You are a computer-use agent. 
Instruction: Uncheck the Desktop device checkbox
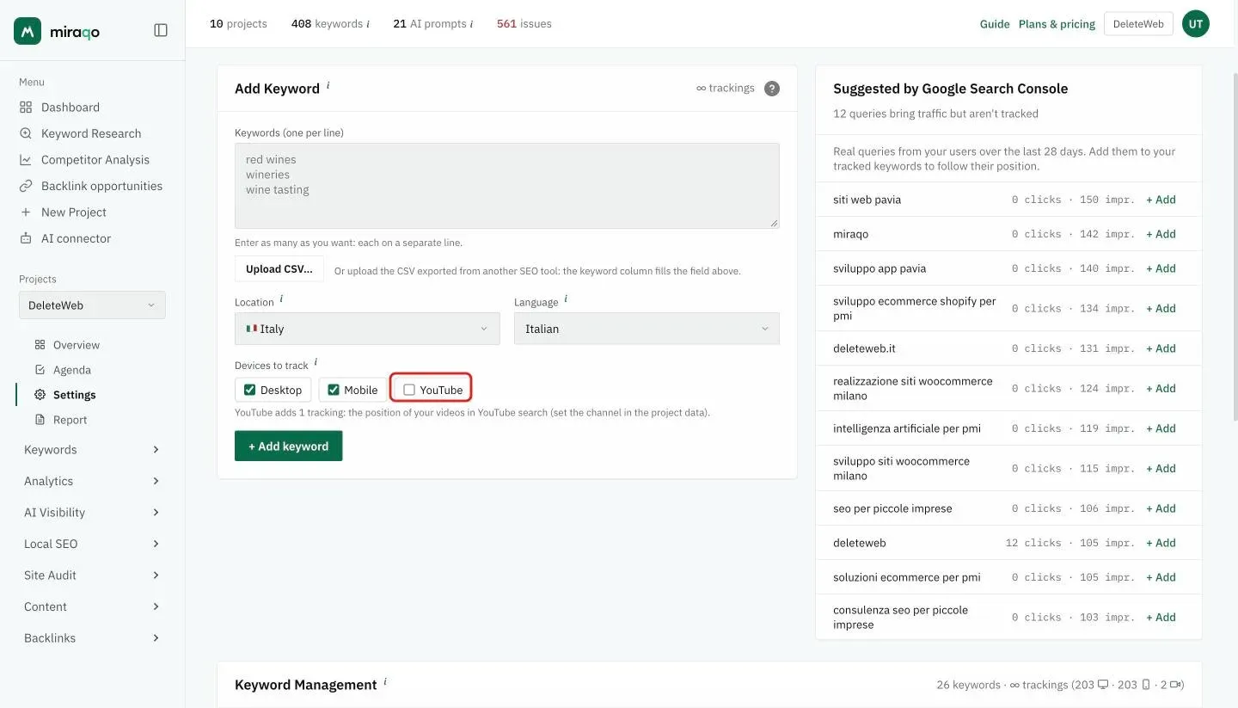tap(249, 390)
